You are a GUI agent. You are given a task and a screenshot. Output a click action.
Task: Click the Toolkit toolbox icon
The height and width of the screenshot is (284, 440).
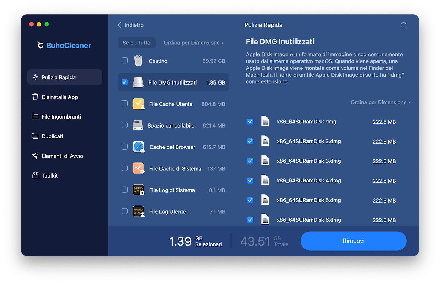pos(35,175)
